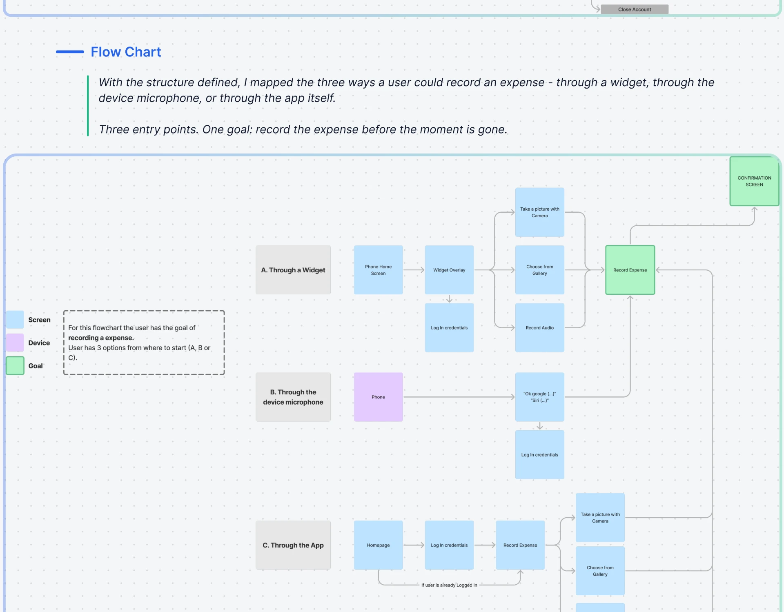Click the "Three entry points" italic sentence
Viewport: 784px width, 612px height.
point(303,129)
